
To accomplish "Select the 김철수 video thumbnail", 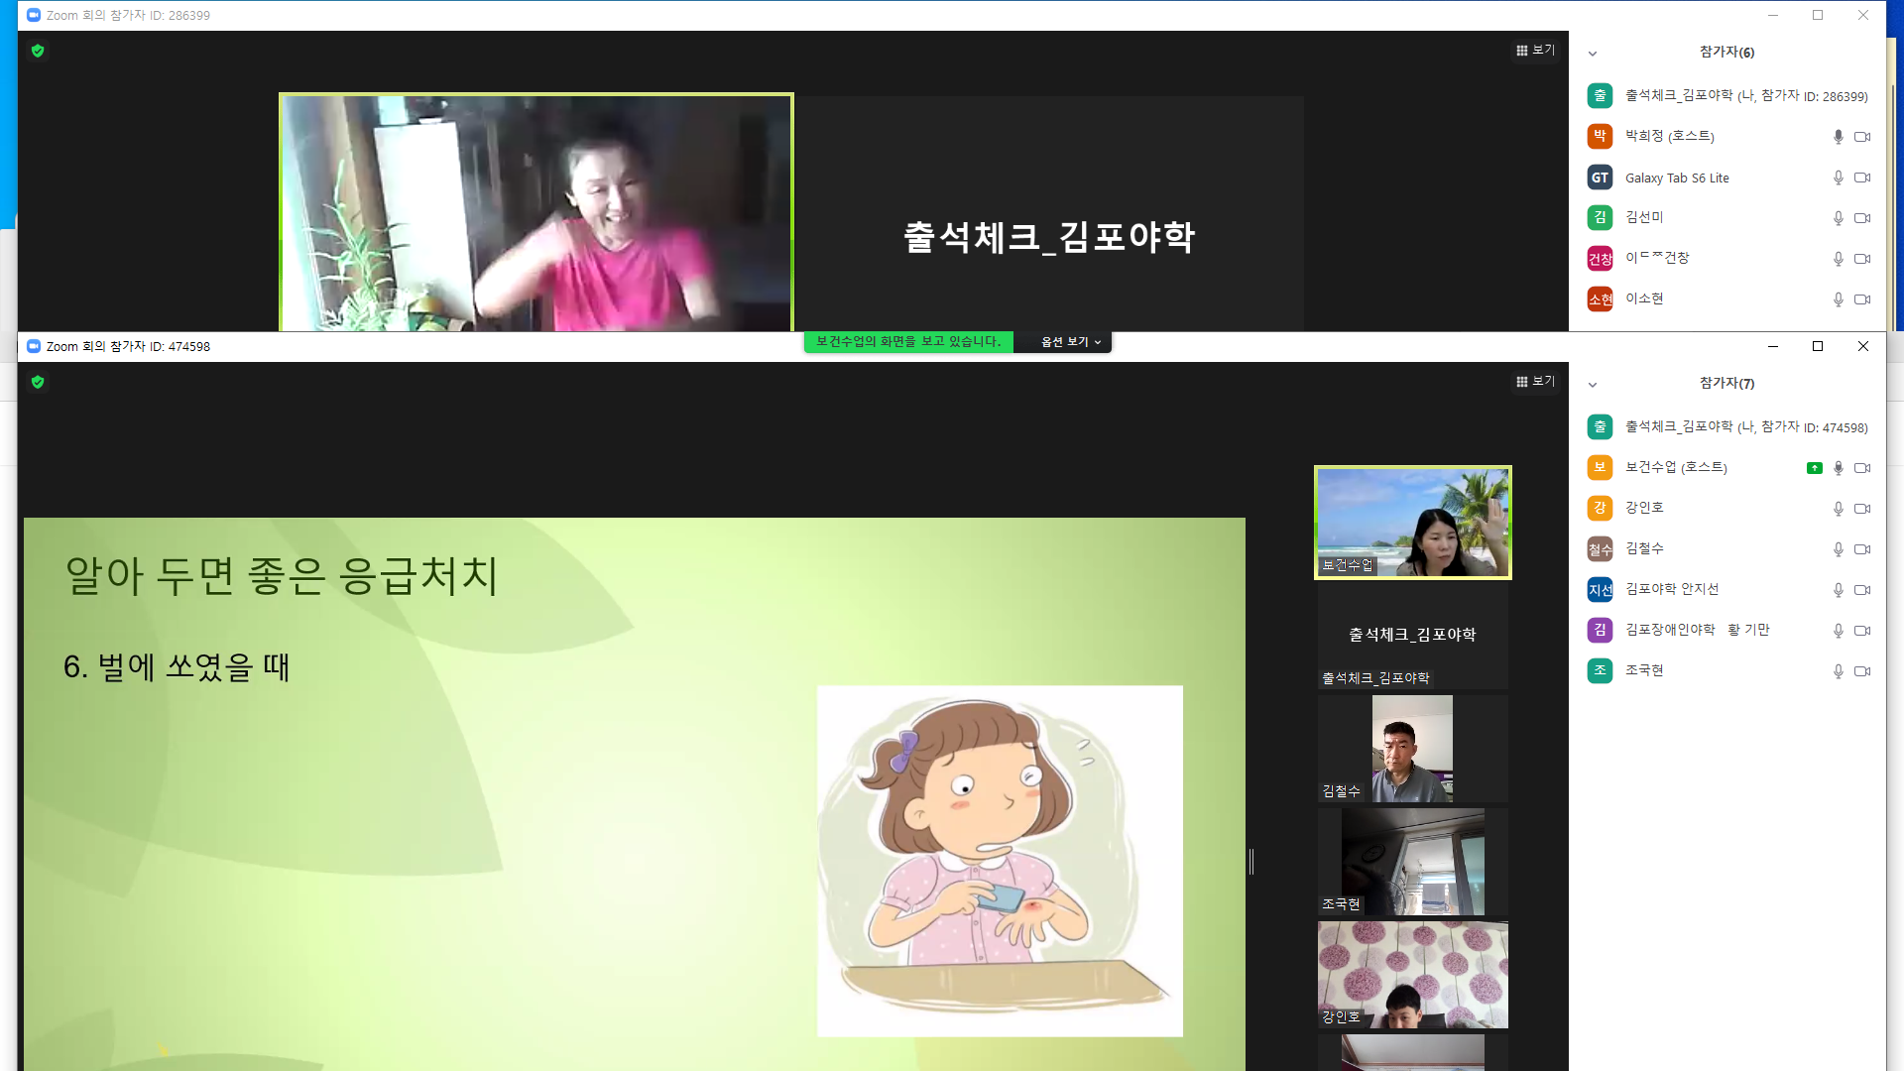I will (1412, 748).
